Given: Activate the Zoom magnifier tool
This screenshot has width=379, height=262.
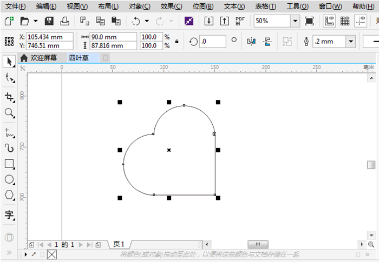Looking at the screenshot, I should (x=9, y=113).
